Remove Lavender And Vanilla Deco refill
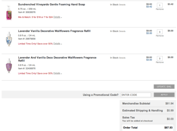The height and width of the screenshot is (131, 177). [160, 62]
